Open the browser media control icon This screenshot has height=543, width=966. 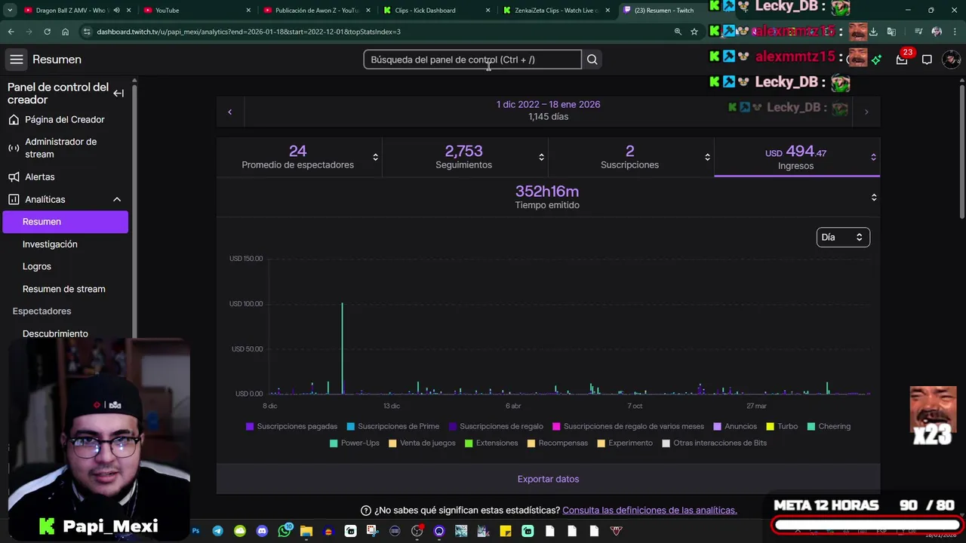(x=918, y=32)
